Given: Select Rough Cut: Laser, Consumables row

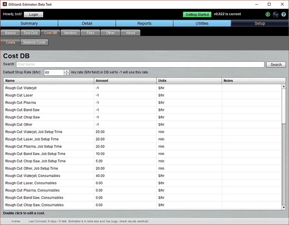Looking at the screenshot, I should [x=142, y=183].
